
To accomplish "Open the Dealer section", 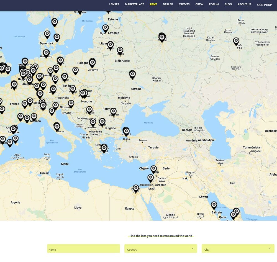I will [x=168, y=4].
